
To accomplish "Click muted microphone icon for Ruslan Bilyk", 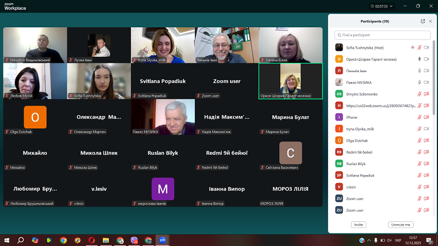I will point(419,163).
